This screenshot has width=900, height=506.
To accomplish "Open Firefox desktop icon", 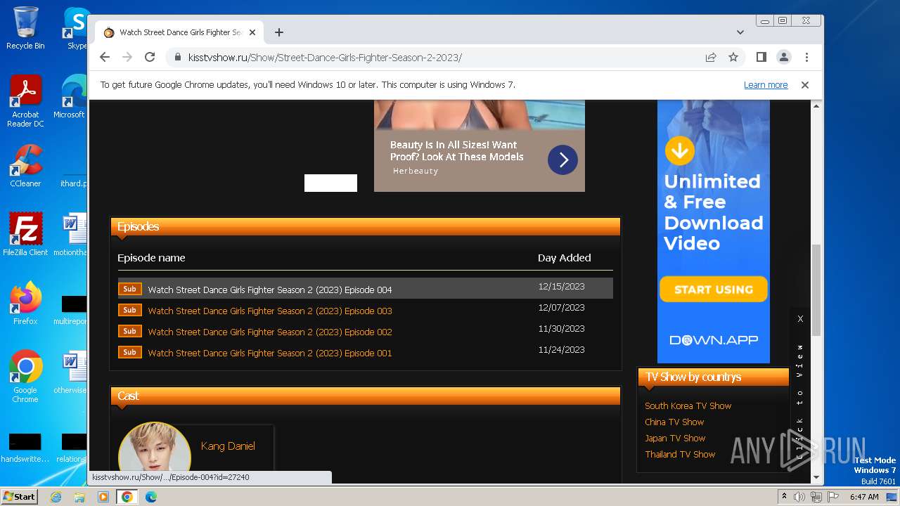I will tap(25, 304).
